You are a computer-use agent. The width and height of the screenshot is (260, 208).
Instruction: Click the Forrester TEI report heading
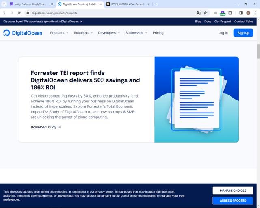[x=85, y=80]
